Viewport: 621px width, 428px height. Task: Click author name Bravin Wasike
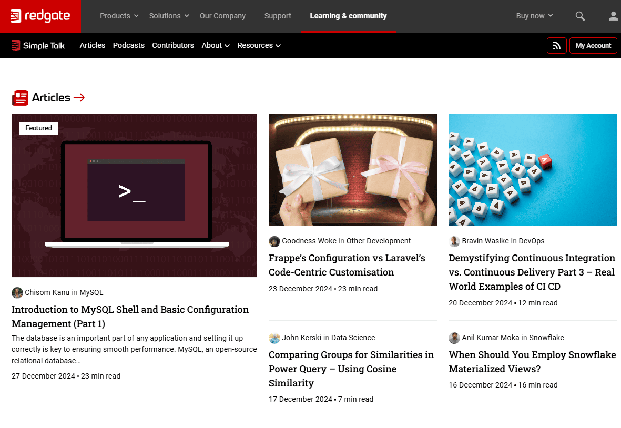pos(485,241)
